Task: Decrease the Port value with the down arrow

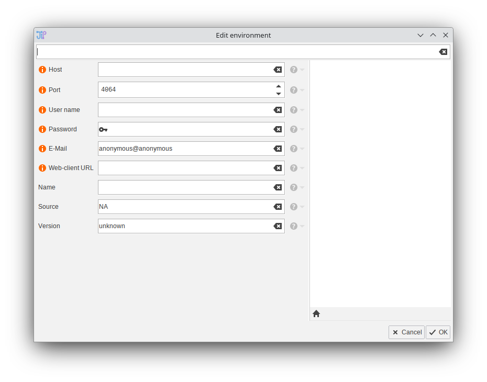Action: pyautogui.click(x=279, y=94)
